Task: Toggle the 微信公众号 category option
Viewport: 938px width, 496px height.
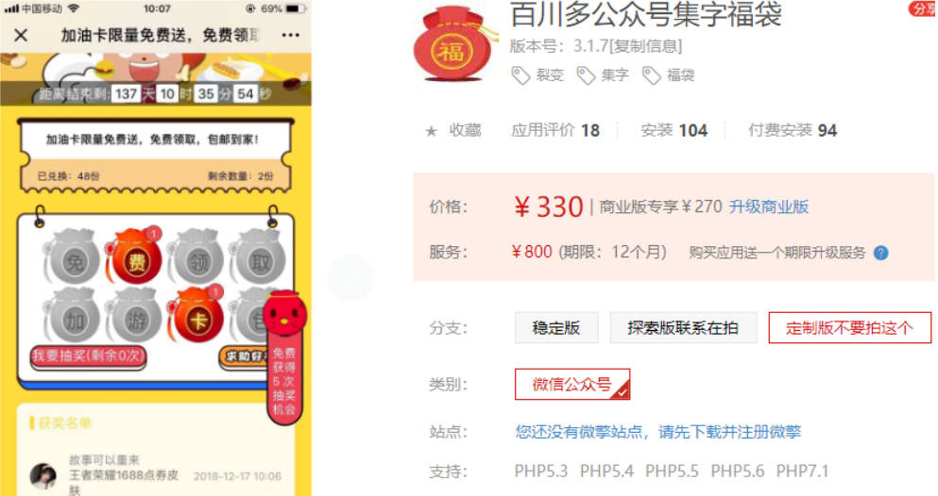Action: (571, 385)
